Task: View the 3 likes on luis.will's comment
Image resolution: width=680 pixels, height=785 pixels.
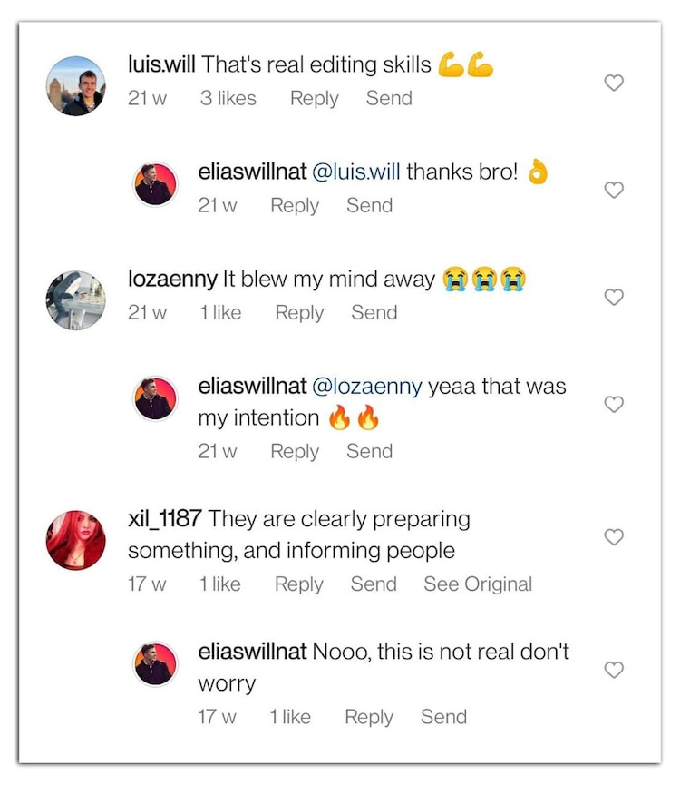Action: pyautogui.click(x=228, y=98)
